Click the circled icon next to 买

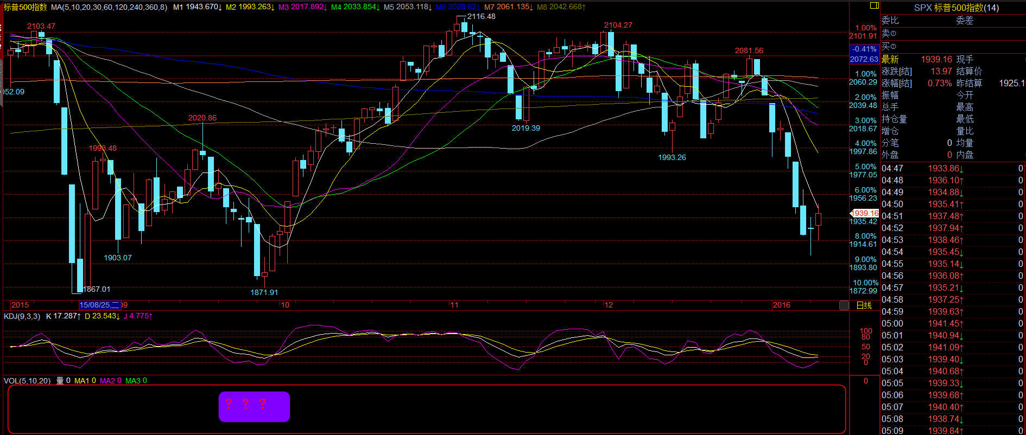tap(893, 47)
